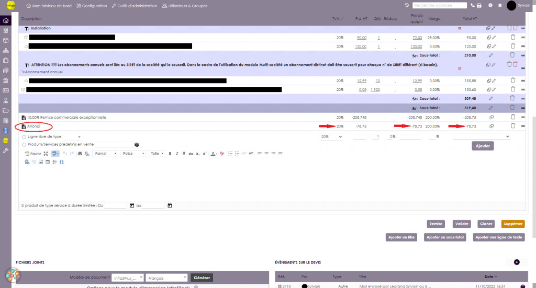This screenshot has height=288, width=536.
Task: Open the Police font dropdown
Action: tap(133, 154)
